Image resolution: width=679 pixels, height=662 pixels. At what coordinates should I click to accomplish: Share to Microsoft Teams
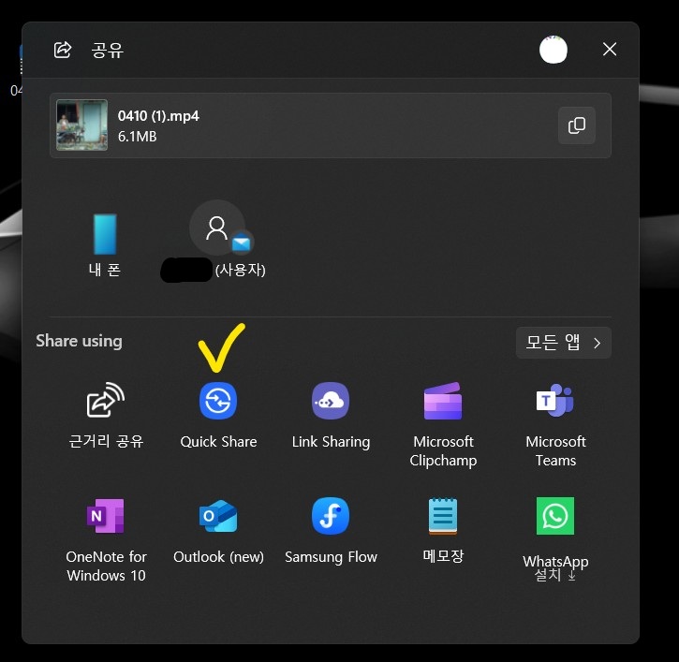tap(555, 424)
